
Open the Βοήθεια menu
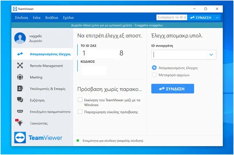(52, 18)
